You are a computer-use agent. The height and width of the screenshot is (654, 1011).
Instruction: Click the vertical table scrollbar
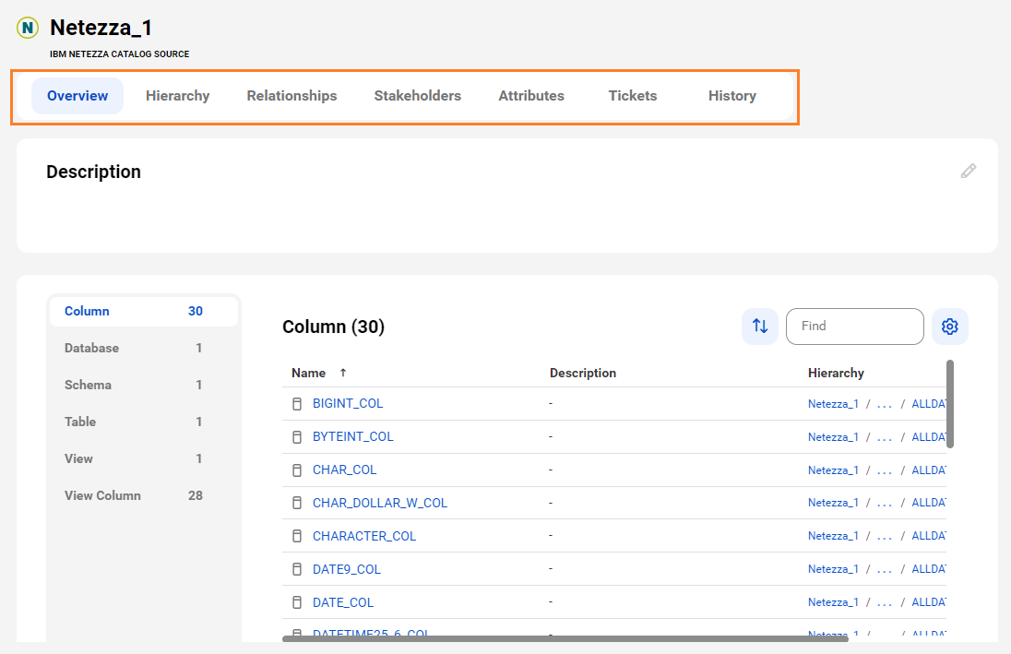point(950,404)
